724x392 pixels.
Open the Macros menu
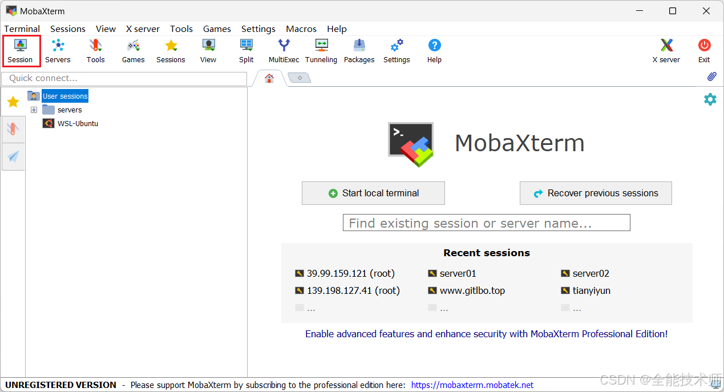pos(301,29)
